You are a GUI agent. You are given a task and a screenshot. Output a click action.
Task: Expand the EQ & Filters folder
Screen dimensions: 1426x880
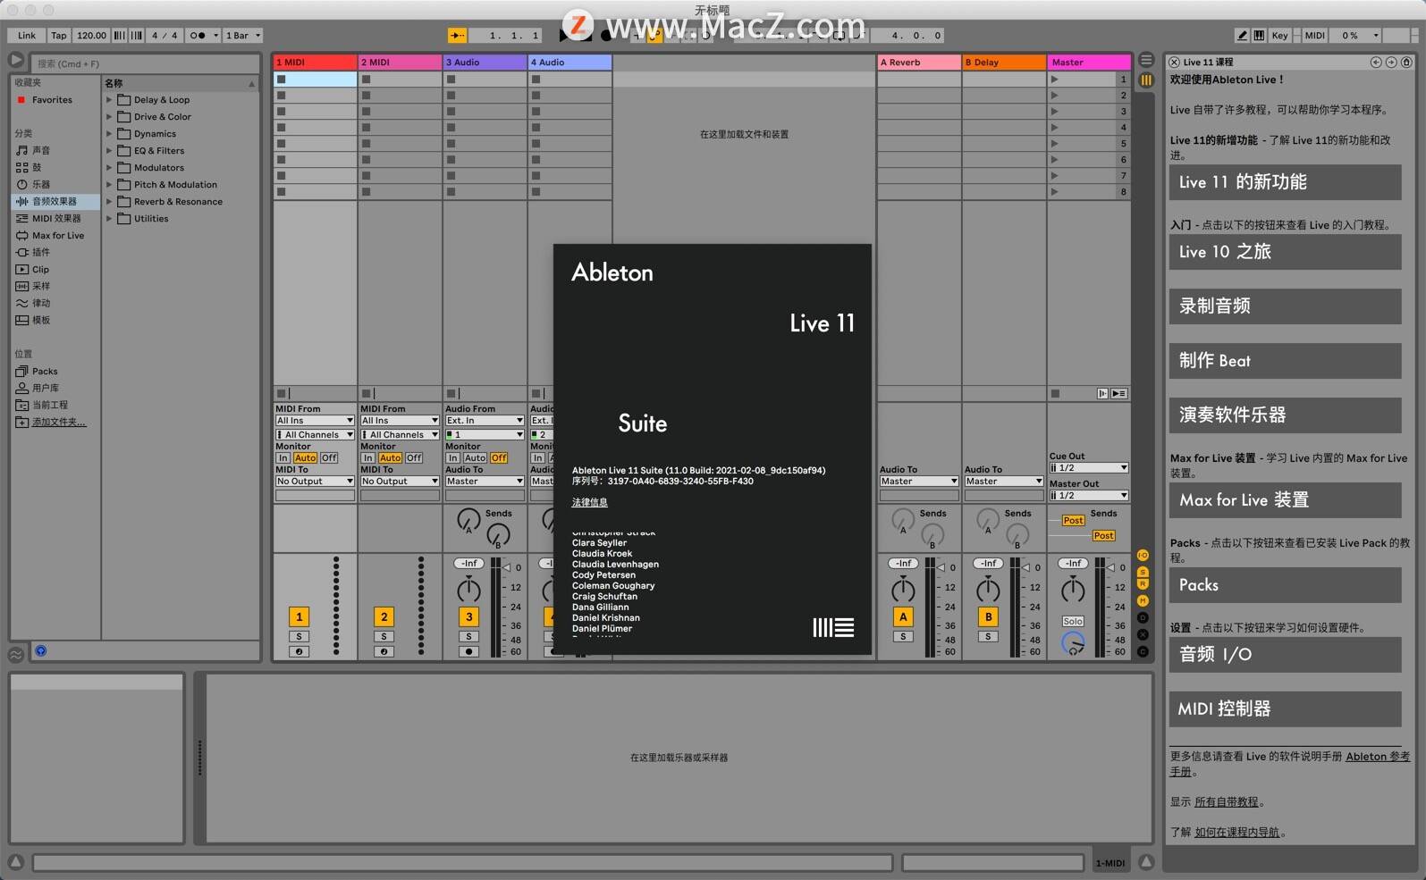[x=109, y=151]
